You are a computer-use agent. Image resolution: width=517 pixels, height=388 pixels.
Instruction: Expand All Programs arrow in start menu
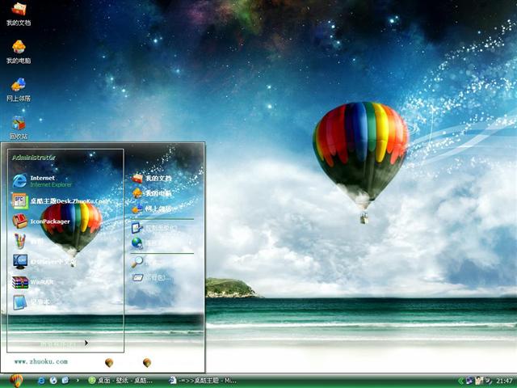86,343
